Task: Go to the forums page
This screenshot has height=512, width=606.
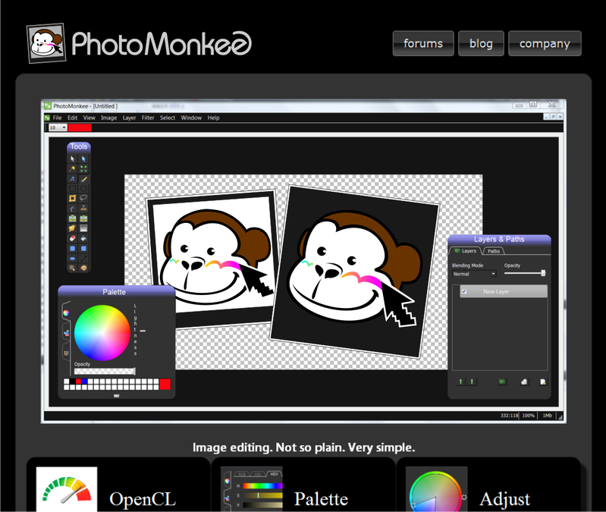Action: point(423,43)
